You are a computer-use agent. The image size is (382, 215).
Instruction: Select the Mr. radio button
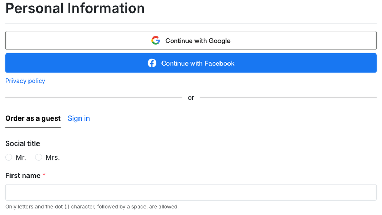click(9, 157)
